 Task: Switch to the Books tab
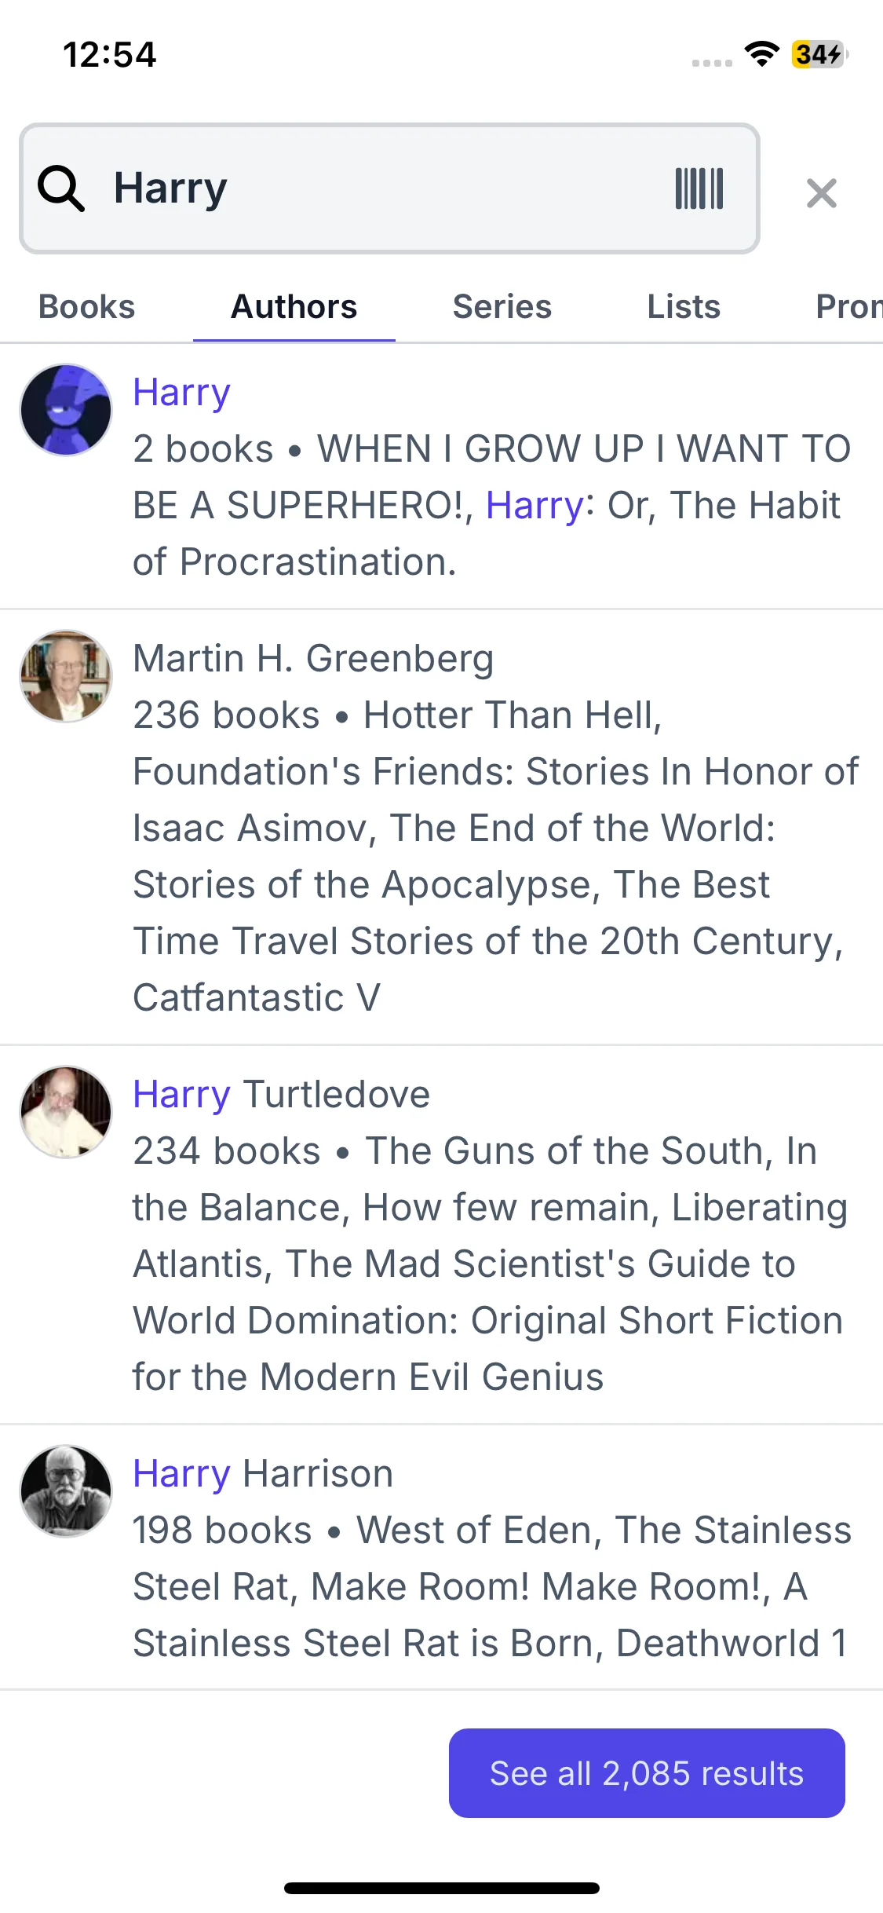click(x=87, y=307)
